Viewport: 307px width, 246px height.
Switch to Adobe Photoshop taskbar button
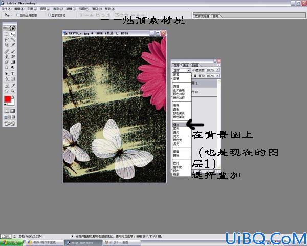coord(83,242)
